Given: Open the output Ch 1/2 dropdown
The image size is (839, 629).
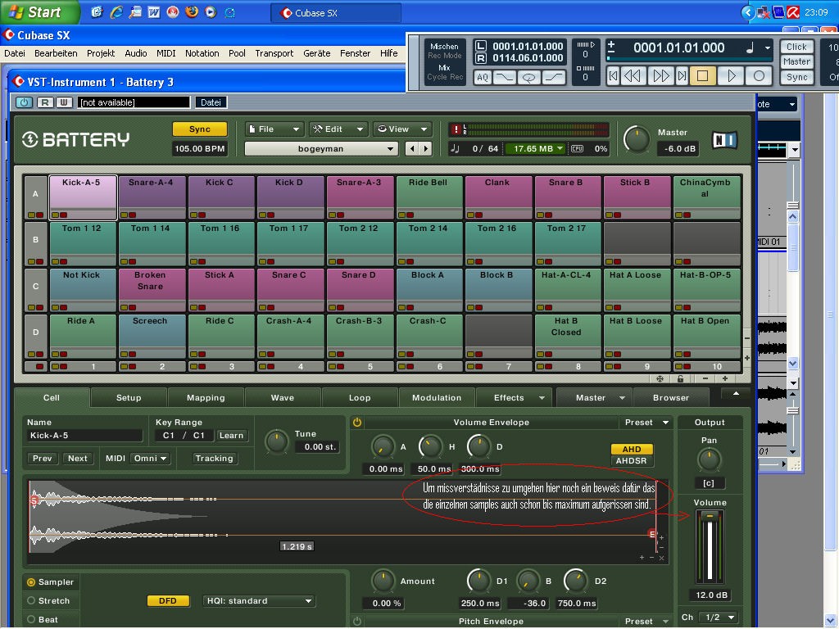Looking at the screenshot, I should 719,618.
